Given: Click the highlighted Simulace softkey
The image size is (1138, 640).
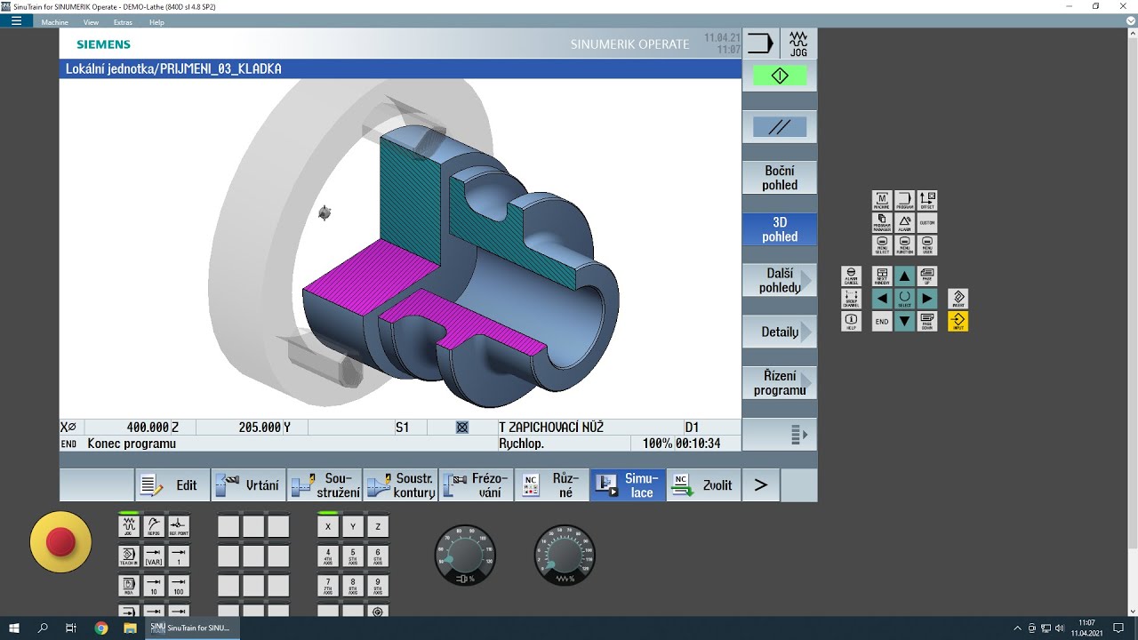Looking at the screenshot, I should tap(628, 485).
